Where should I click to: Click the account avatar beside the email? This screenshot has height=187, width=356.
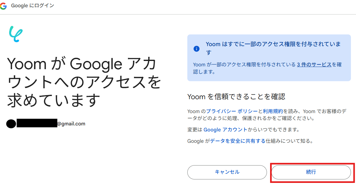(11, 124)
